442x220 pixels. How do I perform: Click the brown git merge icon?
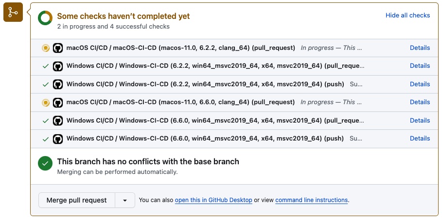pyautogui.click(x=13, y=12)
